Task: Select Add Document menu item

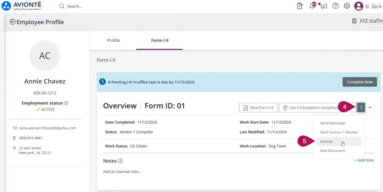Action: (332, 151)
